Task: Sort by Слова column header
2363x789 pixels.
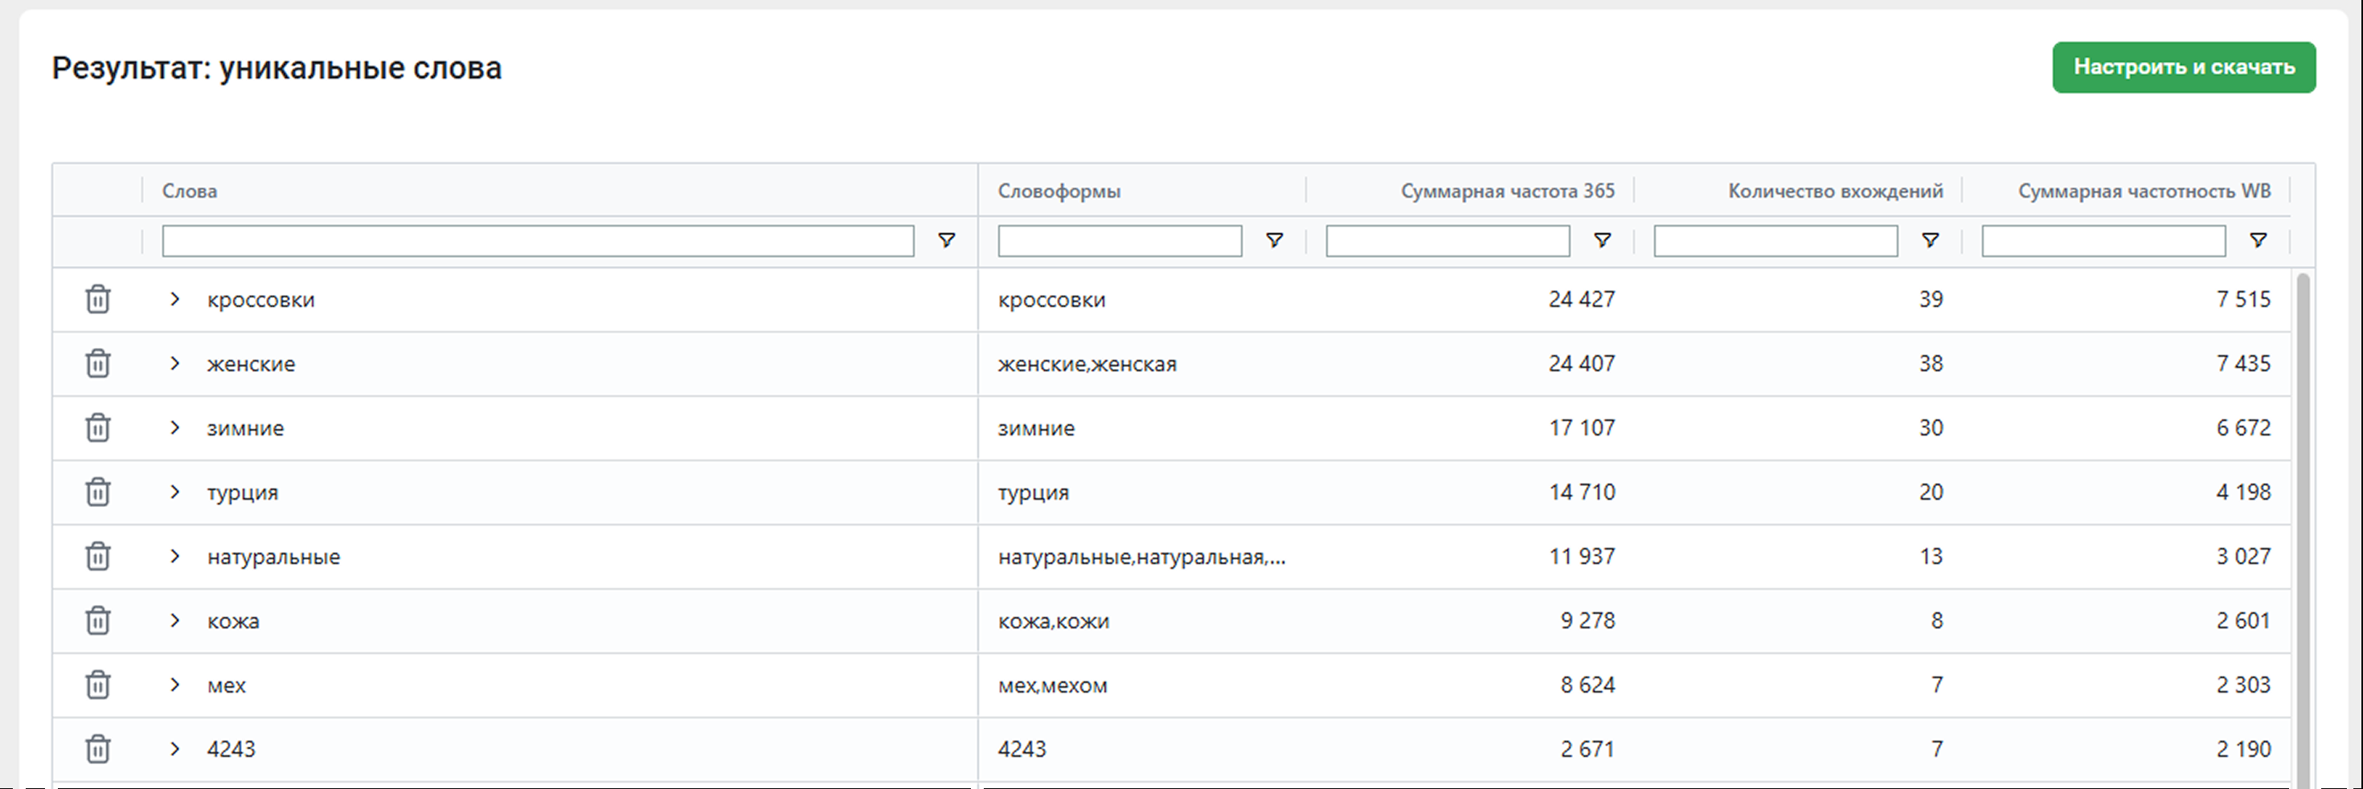Action: [190, 191]
